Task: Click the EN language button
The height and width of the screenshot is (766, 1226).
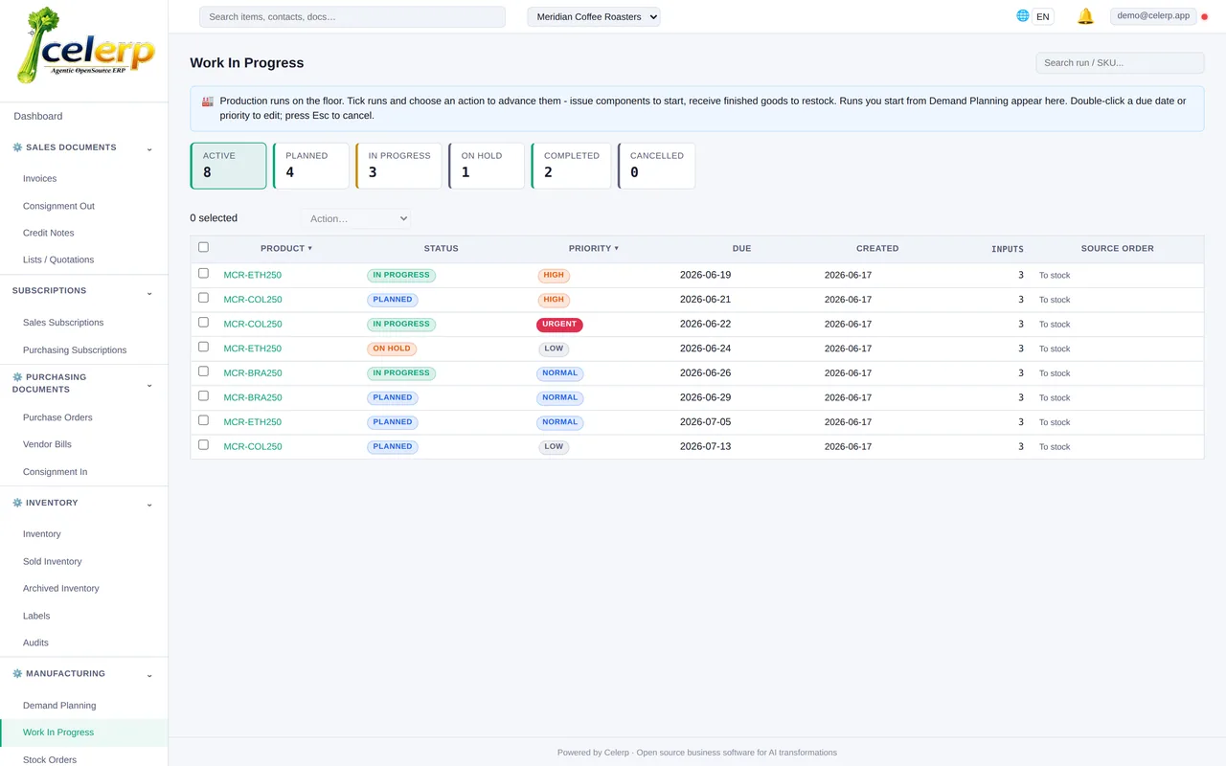Action: click(1043, 16)
